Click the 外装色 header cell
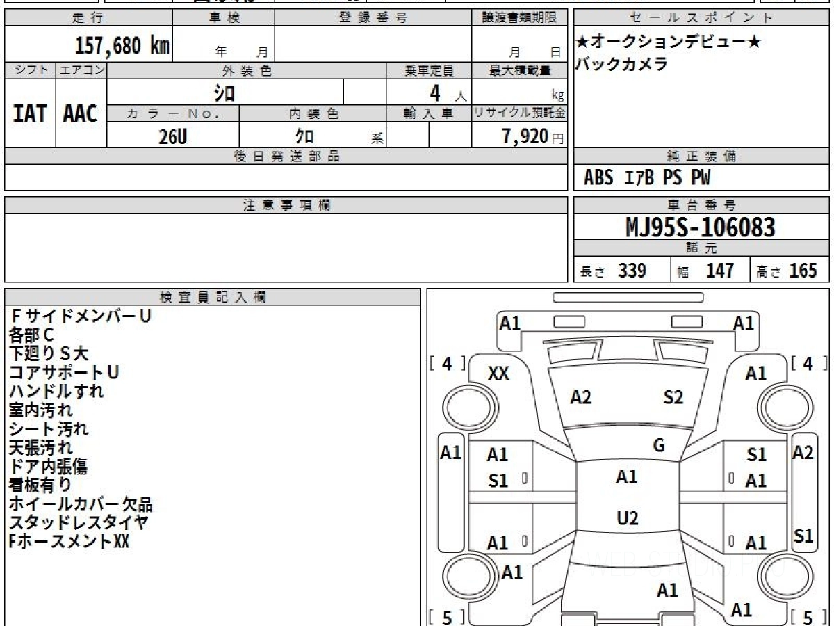This screenshot has width=834, height=626. pyautogui.click(x=247, y=70)
